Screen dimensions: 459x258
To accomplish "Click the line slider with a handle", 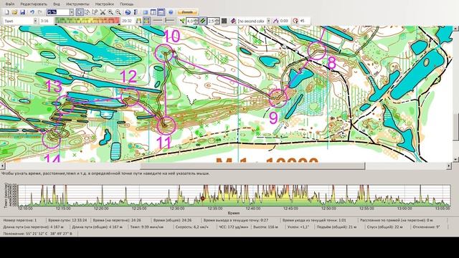I will [x=169, y=21].
